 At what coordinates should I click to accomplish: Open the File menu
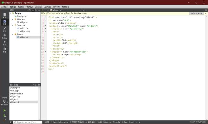(x=4, y=7)
